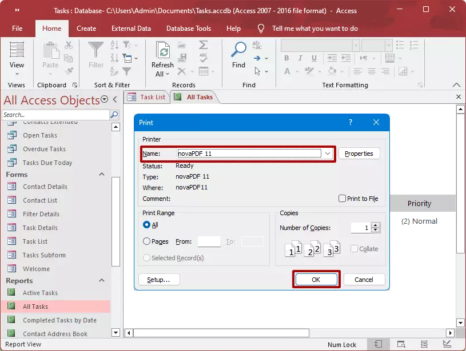Click the Filter funnel icon
Screen dimensions: 466x351
(96, 51)
